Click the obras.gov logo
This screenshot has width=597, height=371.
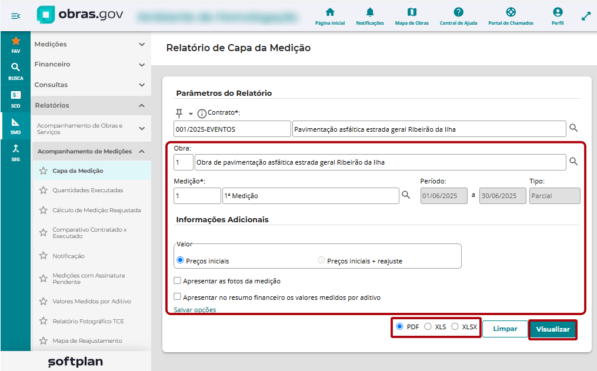79,15
